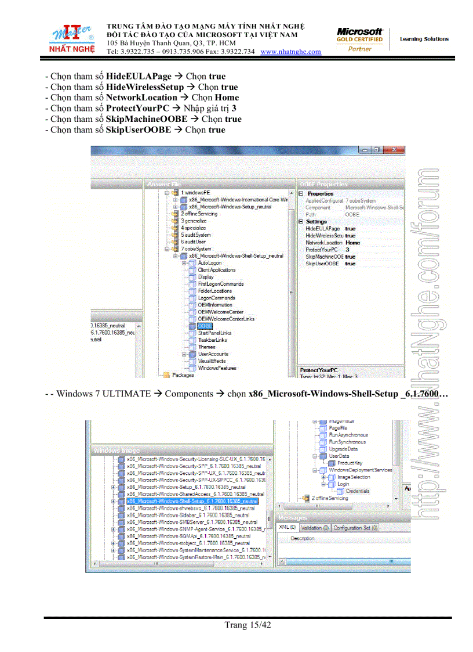Screen dimensions: 473x652
Task: Select the Themes component icon
Action: point(192,347)
